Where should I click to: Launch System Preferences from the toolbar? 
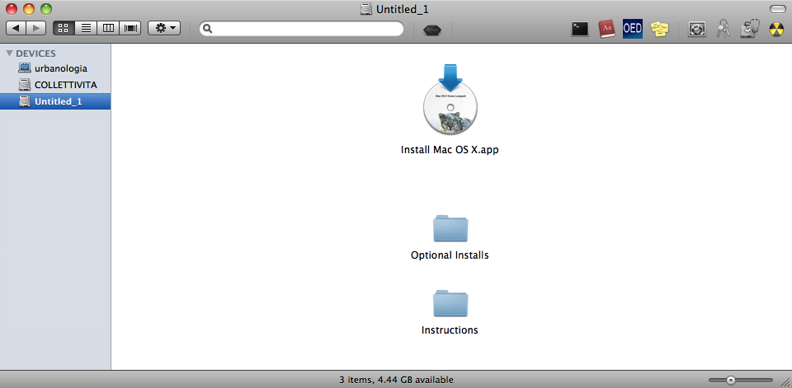pos(697,29)
